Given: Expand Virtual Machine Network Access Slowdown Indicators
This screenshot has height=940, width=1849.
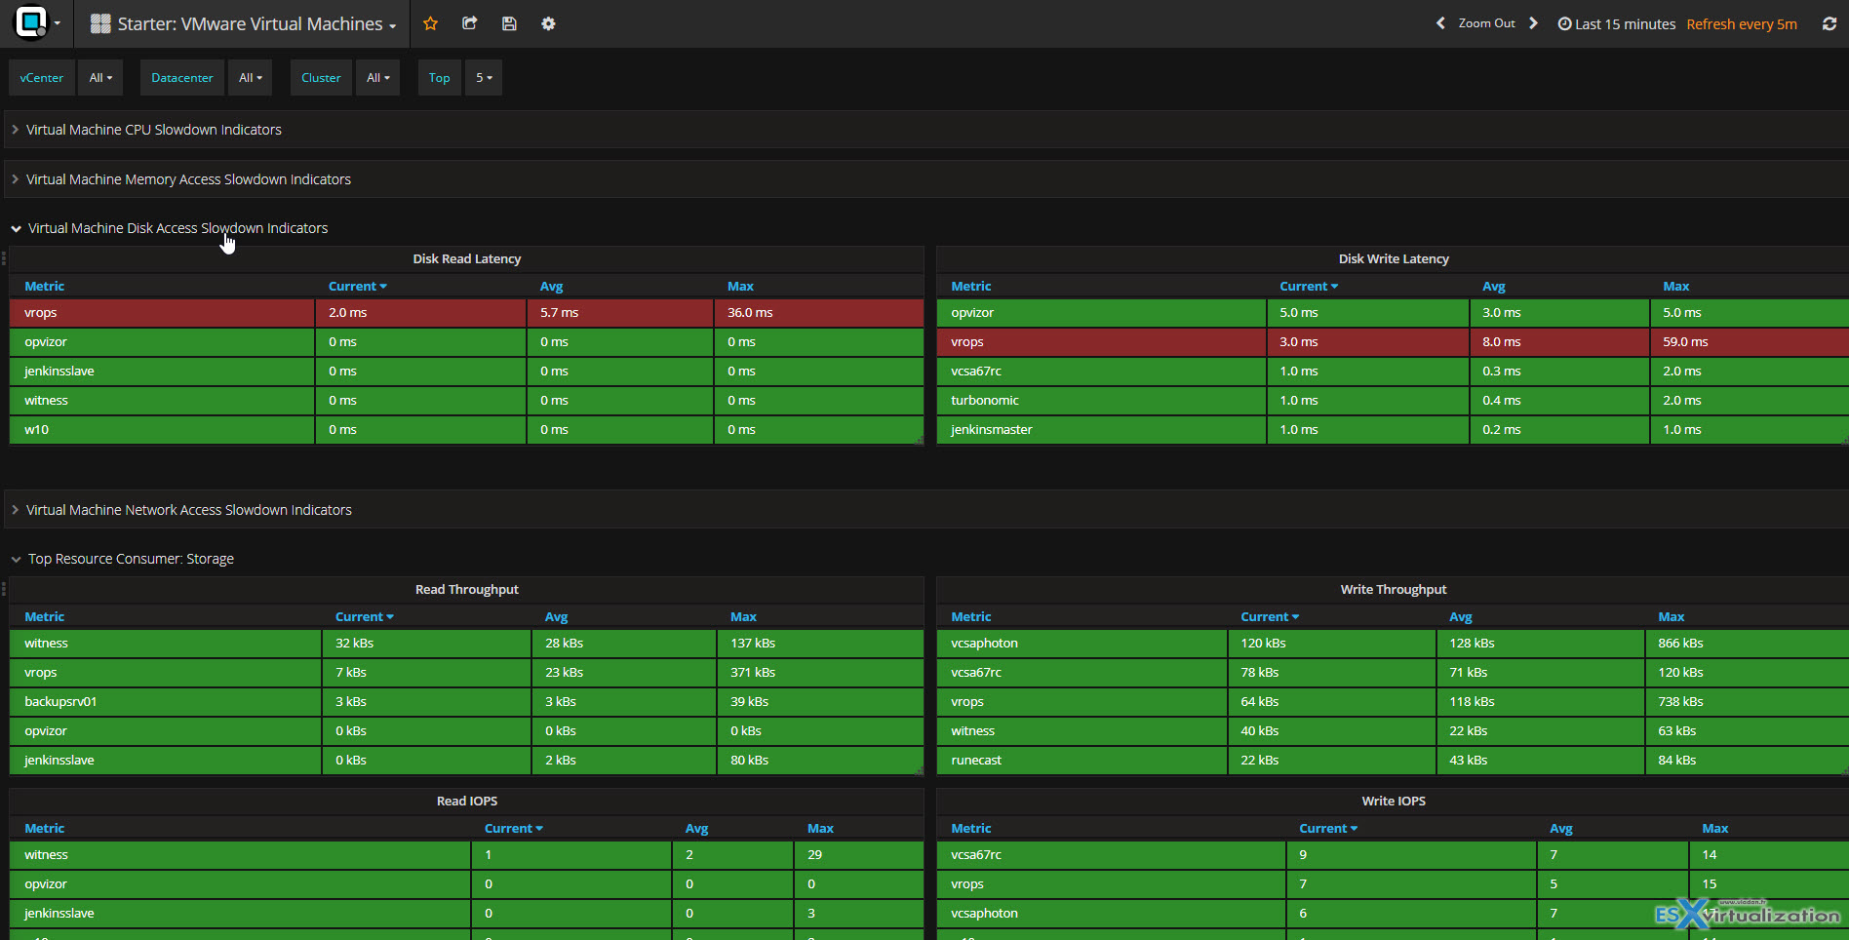Looking at the screenshot, I should point(189,510).
